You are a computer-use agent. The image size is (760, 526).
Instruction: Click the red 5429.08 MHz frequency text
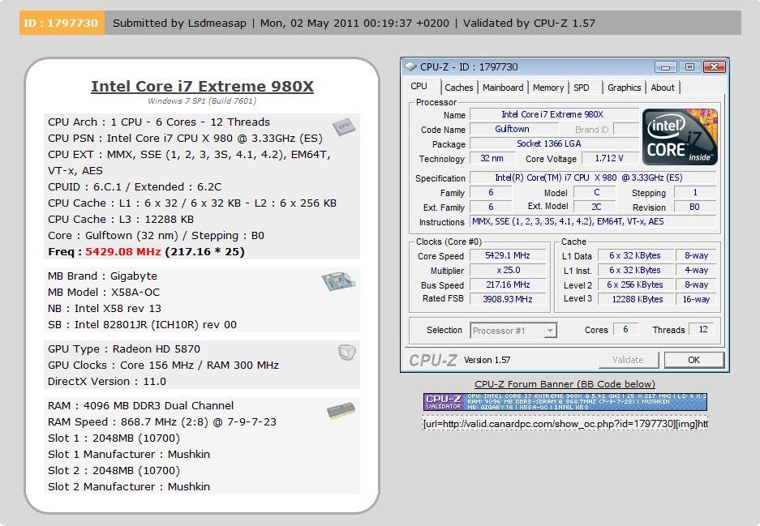123,252
